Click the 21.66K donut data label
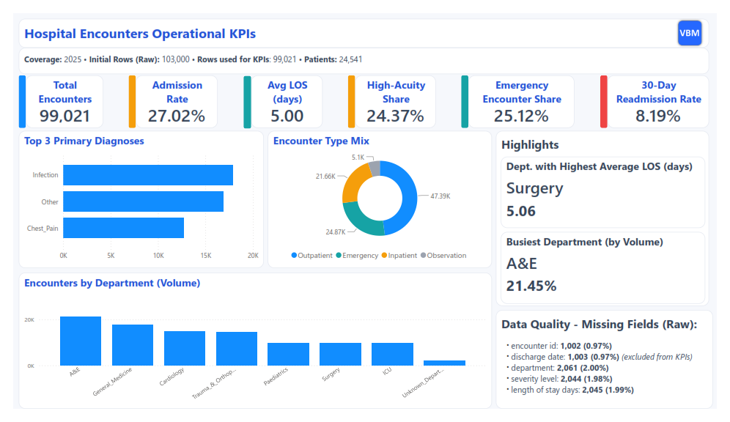 pos(325,177)
